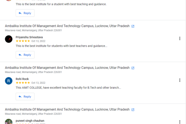Reply to the 'best teaching and guidance' review
The image size is (186, 124).
coord(25,13)
